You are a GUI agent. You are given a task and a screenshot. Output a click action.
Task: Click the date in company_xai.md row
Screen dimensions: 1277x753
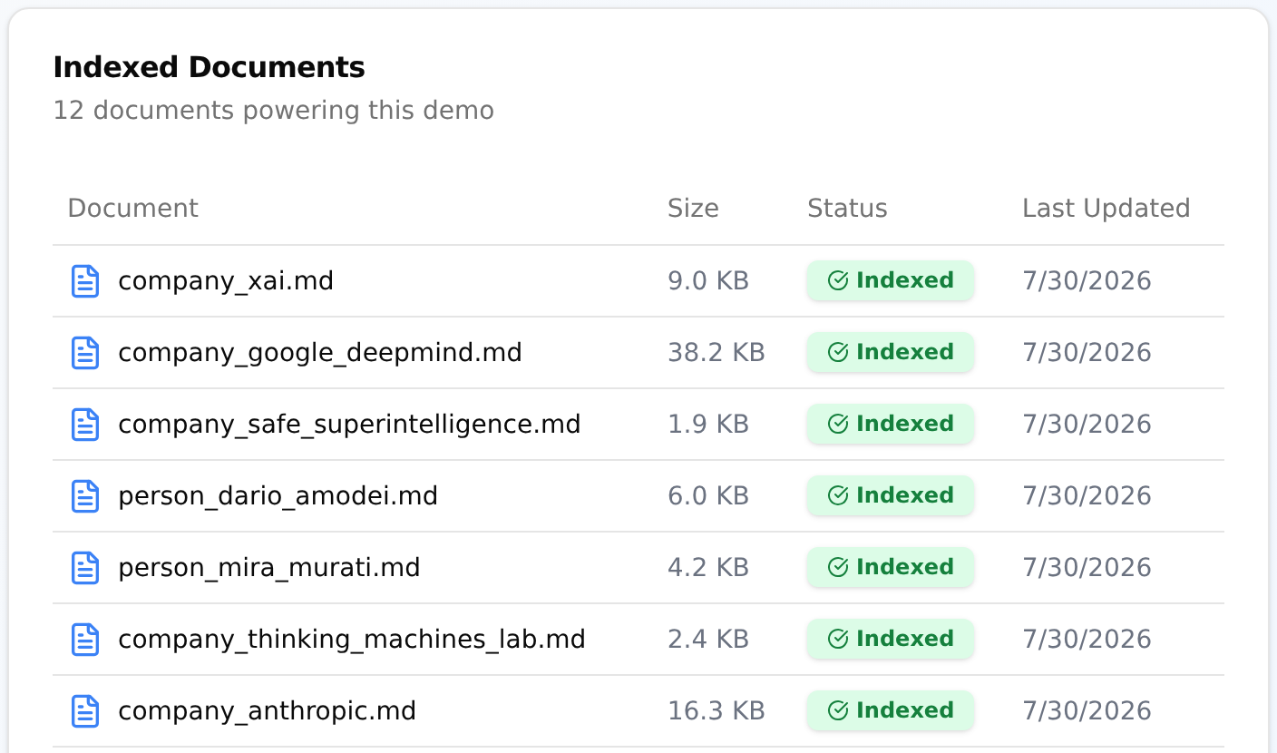(1087, 281)
